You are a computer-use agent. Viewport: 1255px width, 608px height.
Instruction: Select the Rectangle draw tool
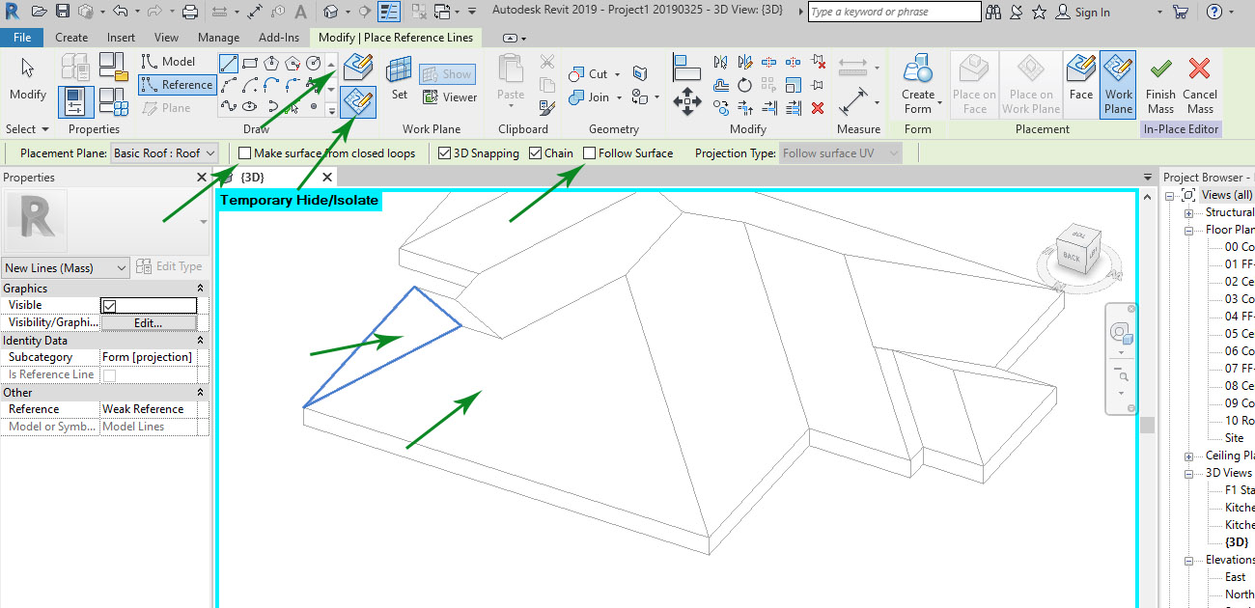pos(250,64)
